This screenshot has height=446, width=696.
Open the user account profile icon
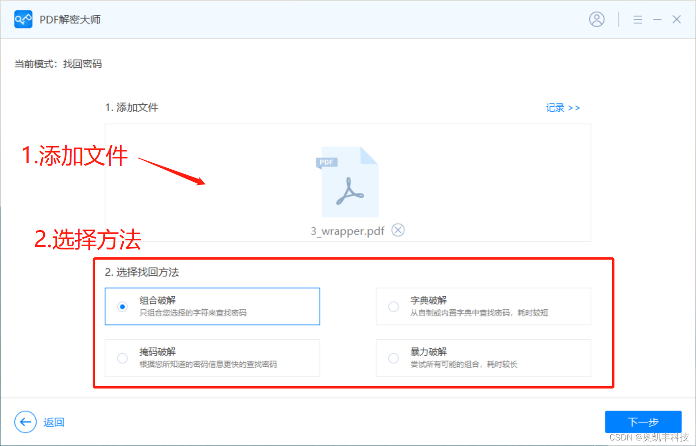tap(597, 19)
